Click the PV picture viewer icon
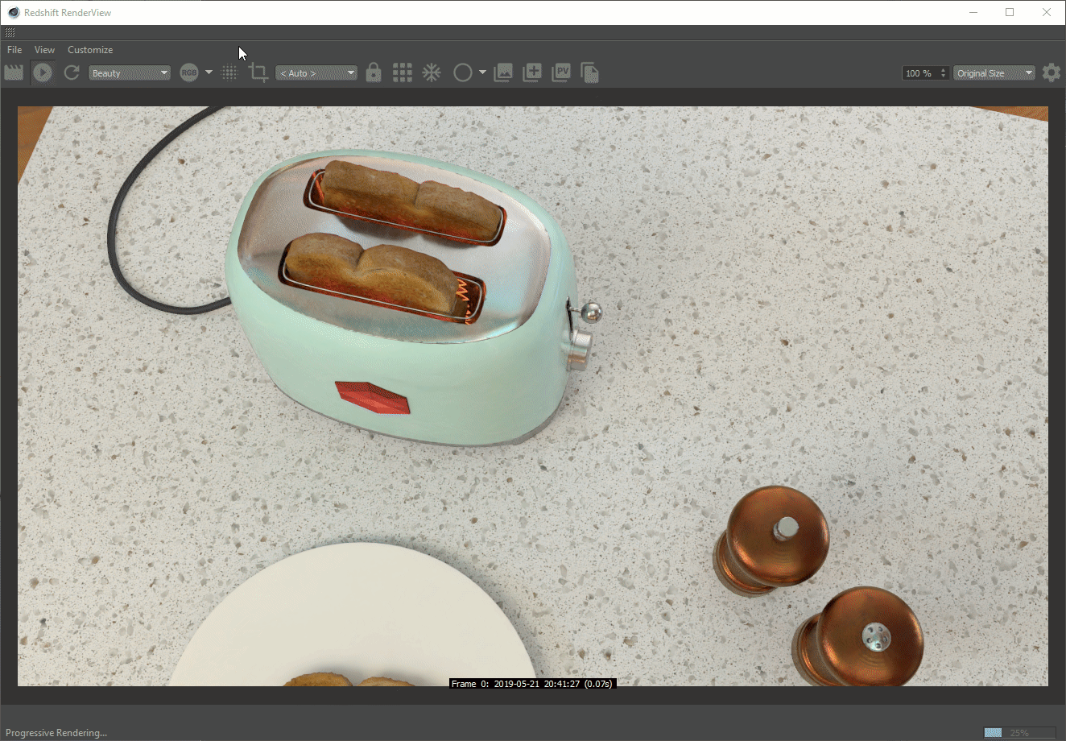 [x=561, y=72]
